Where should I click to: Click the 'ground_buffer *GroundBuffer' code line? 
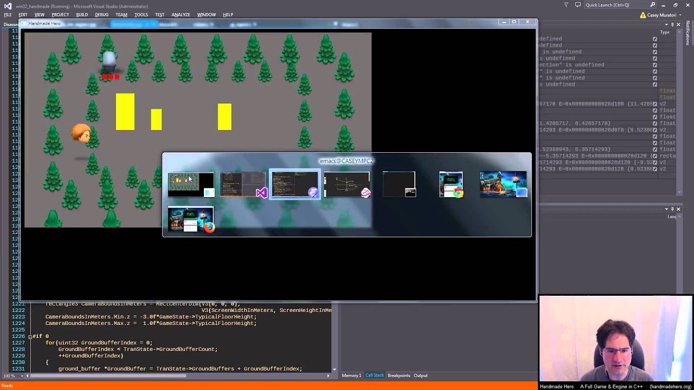click(x=180, y=369)
